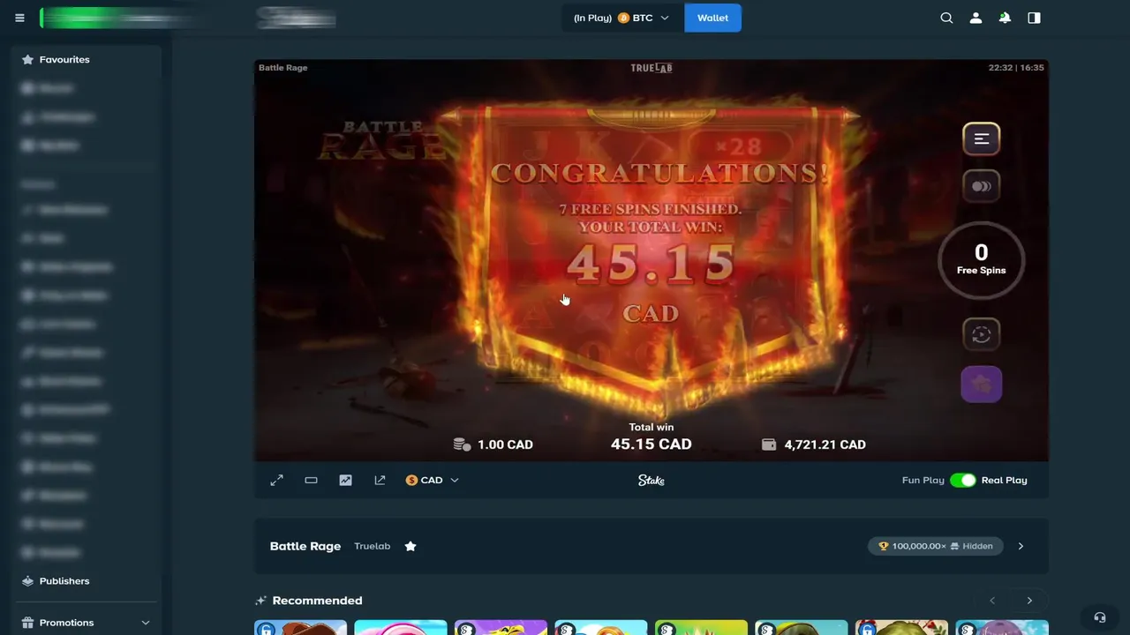Go to previous Recommended games
Viewport: 1130px width, 635px height.
coord(992,601)
